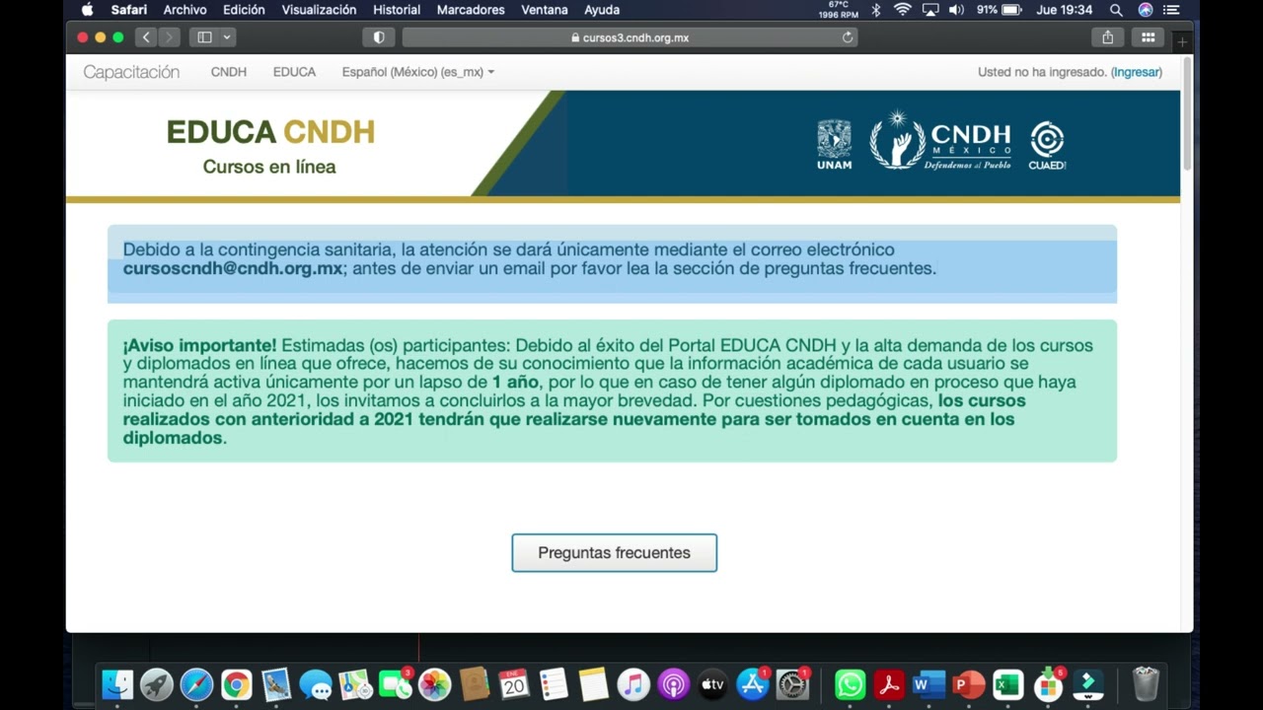
Task: Open Finder from the Dock
Action: [x=117, y=683]
